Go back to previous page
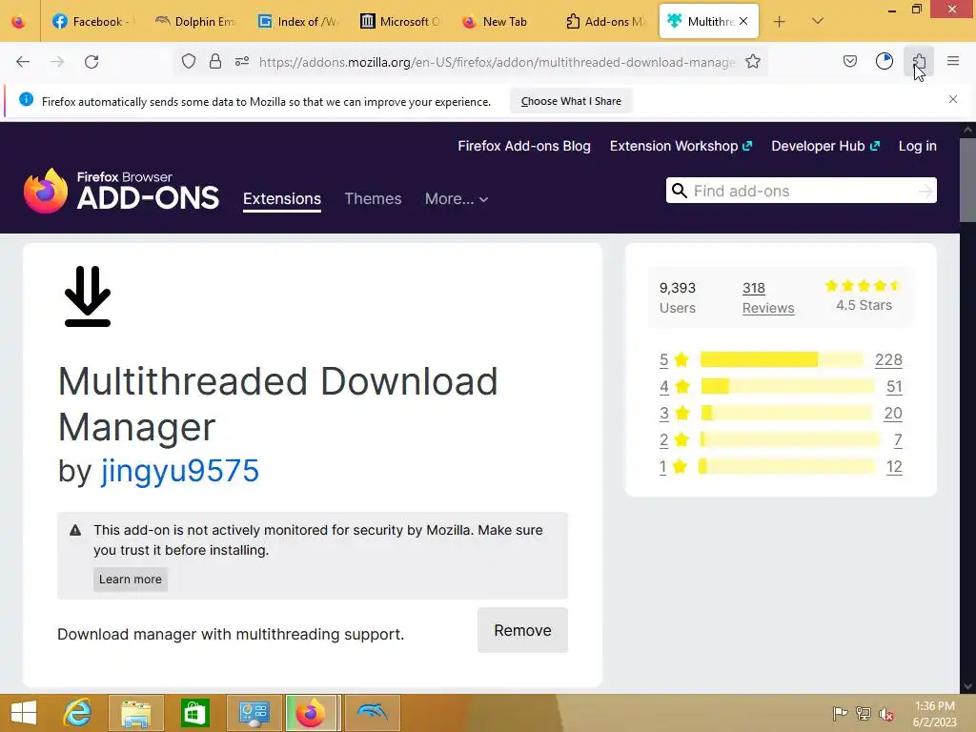The width and height of the screenshot is (976, 732). pos(23,62)
